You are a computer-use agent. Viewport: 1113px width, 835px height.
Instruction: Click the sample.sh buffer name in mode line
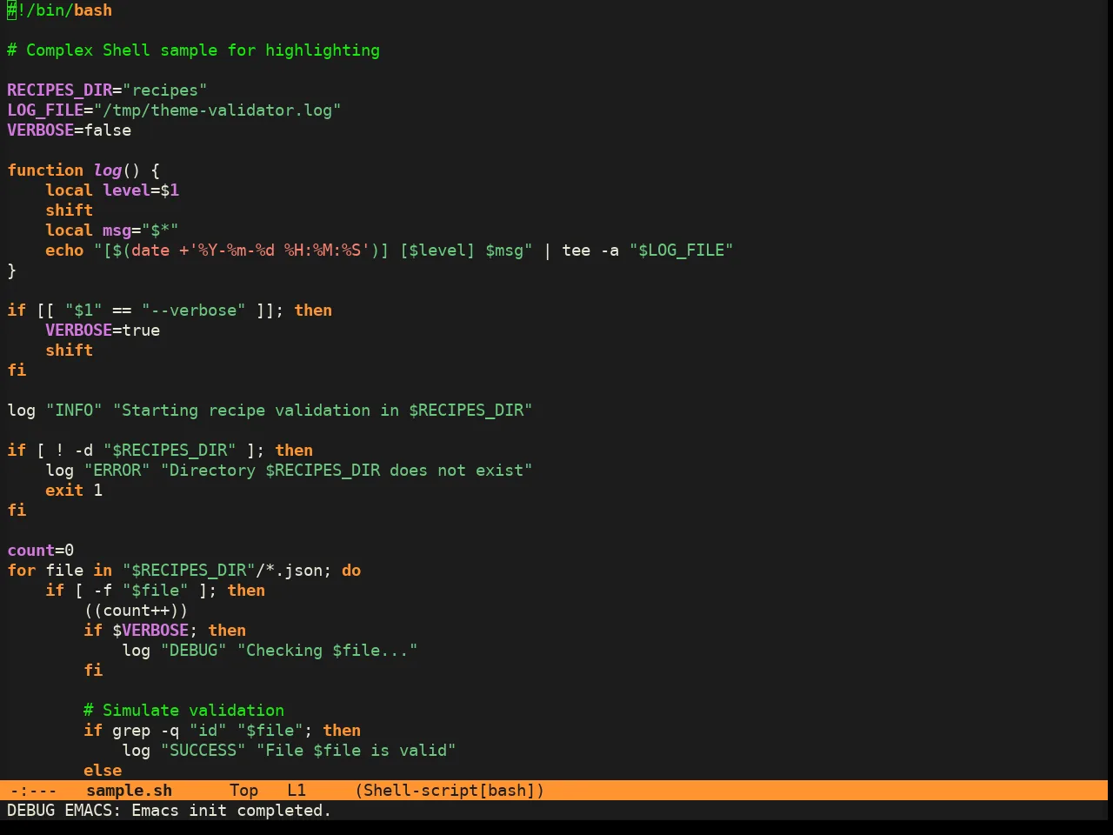tap(129, 791)
